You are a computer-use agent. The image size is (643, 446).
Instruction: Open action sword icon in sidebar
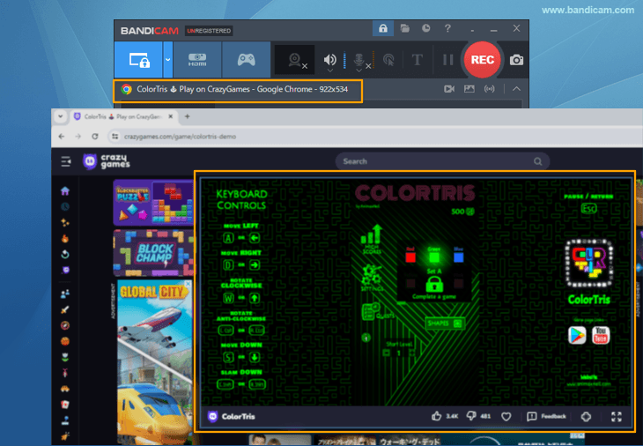coord(65,309)
